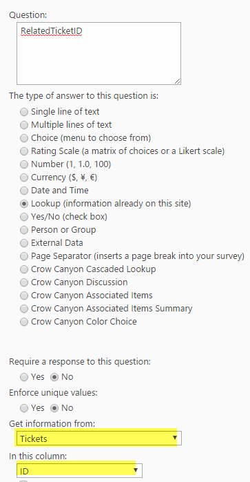Image resolution: width=250 pixels, height=482 pixels.
Task: Select Lookup (information already on this site)
Action: (x=24, y=204)
